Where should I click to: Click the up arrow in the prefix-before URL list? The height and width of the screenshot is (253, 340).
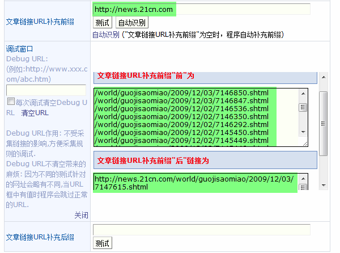[303, 93]
